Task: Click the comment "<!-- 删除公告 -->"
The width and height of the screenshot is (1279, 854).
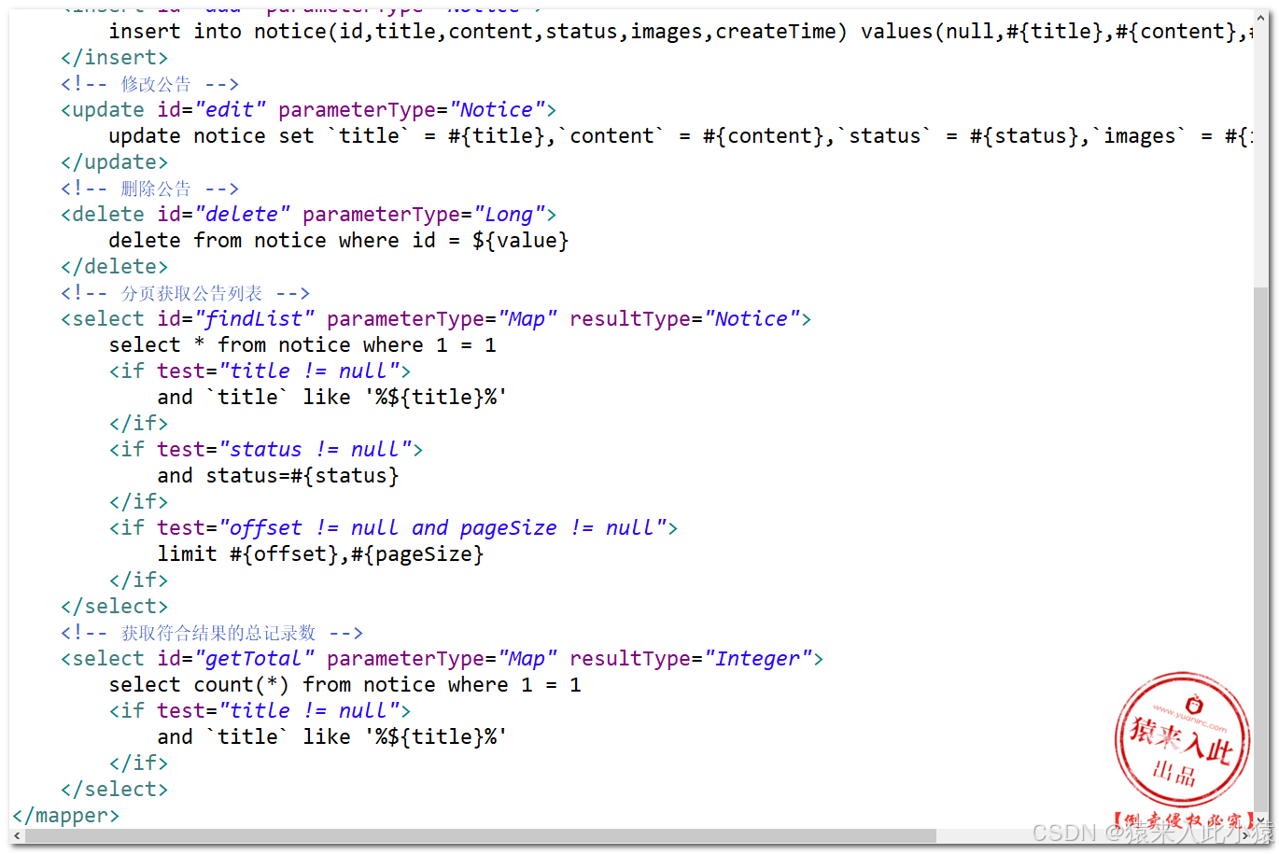Action: (150, 189)
